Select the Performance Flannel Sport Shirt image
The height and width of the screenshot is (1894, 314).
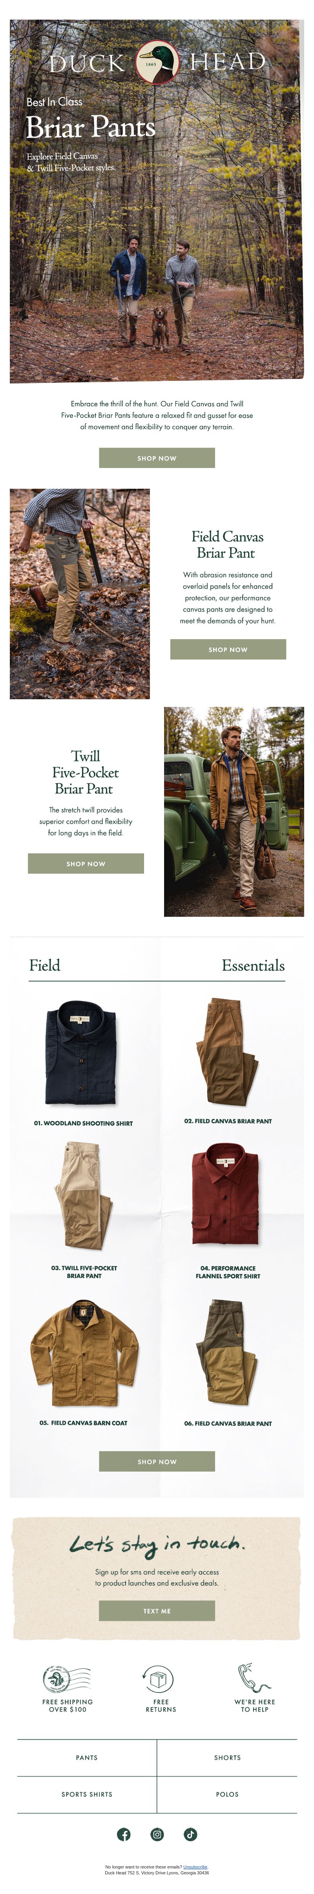(x=225, y=1194)
